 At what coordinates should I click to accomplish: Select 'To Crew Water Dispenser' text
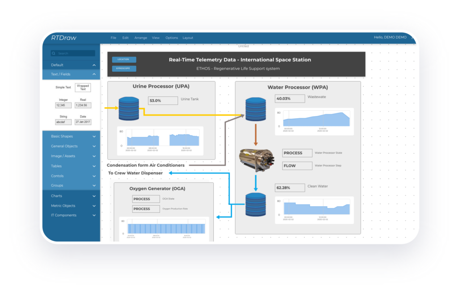pos(135,173)
